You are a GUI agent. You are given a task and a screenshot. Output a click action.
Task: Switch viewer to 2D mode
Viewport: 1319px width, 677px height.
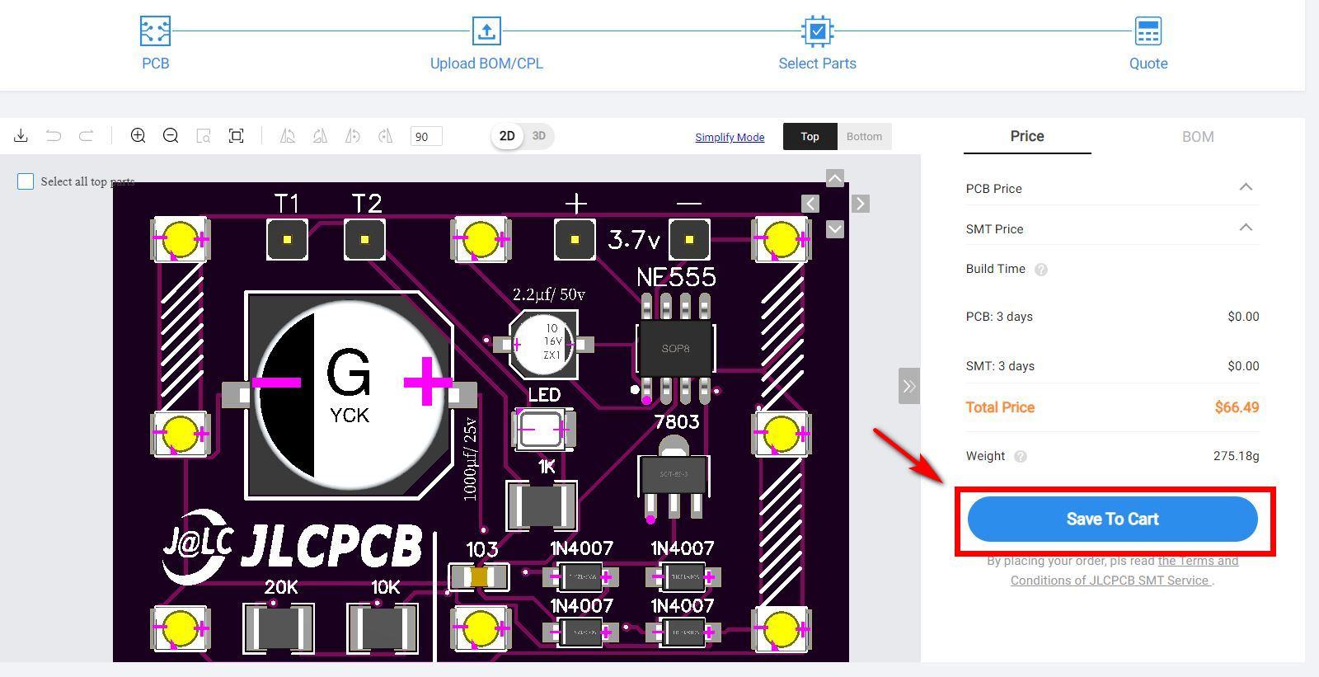click(x=507, y=136)
